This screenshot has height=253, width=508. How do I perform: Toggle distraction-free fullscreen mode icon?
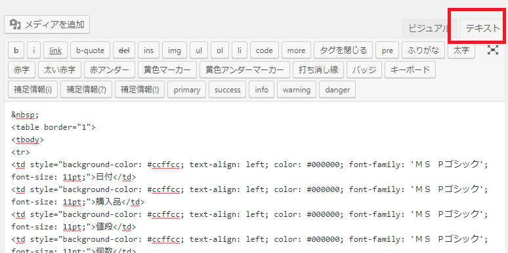[x=493, y=50]
